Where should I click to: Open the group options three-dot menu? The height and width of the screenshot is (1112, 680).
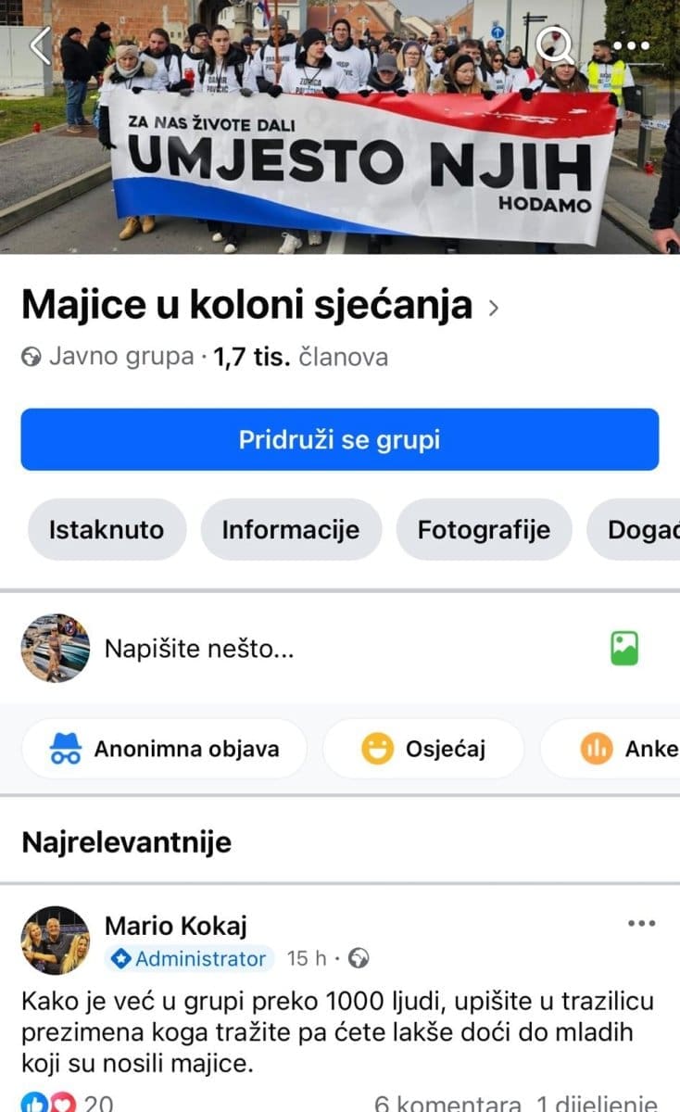pyautogui.click(x=630, y=45)
